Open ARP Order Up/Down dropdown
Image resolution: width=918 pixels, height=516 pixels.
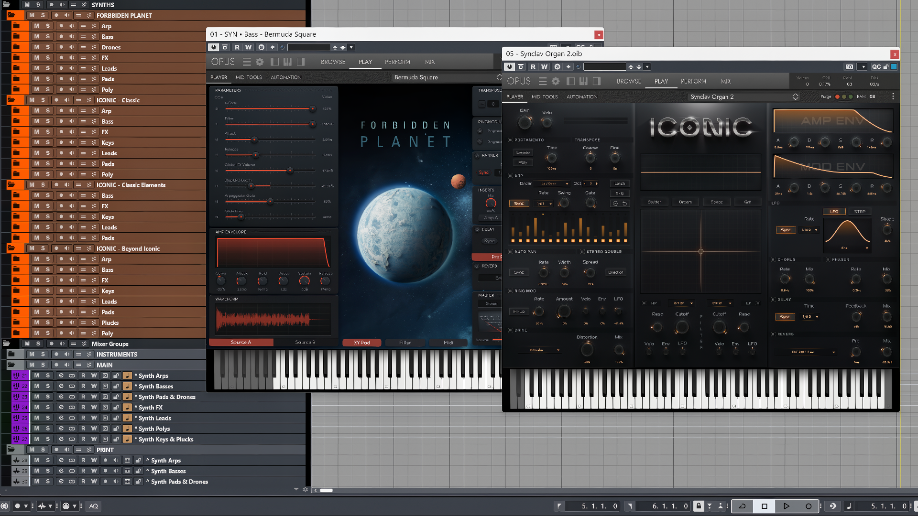[552, 183]
